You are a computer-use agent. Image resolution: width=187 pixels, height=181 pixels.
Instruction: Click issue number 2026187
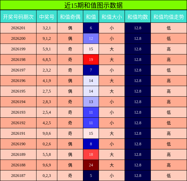[x=18, y=176]
